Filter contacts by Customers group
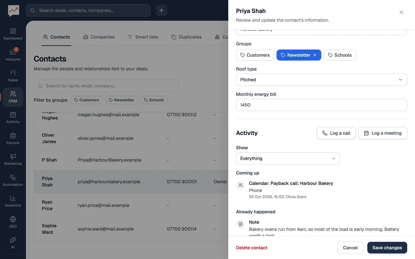This screenshot has height=259, width=415. coord(87,100)
